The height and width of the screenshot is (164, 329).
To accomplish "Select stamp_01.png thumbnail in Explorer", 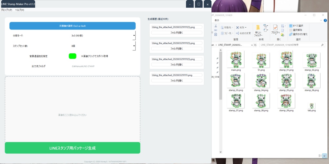I will pyautogui.click(x=286, y=59).
